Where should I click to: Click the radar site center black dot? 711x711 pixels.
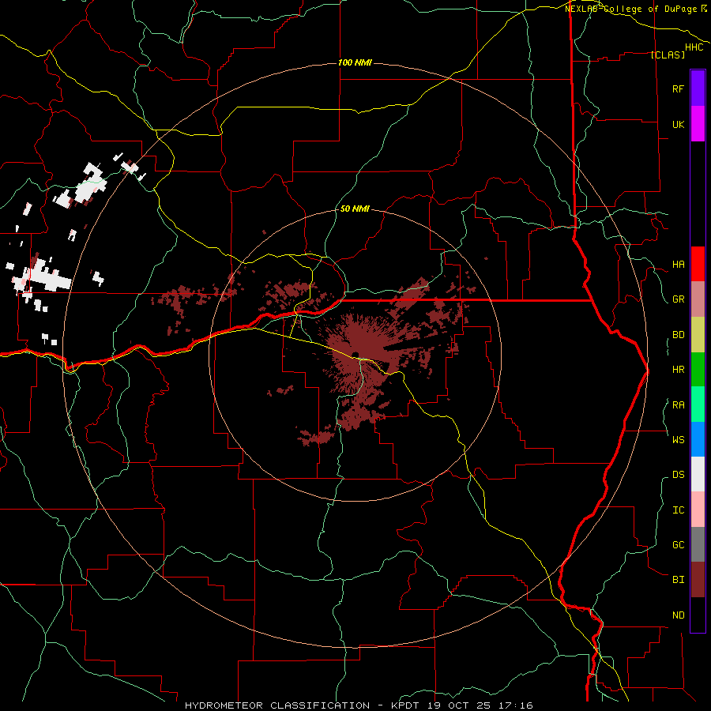tap(355, 355)
